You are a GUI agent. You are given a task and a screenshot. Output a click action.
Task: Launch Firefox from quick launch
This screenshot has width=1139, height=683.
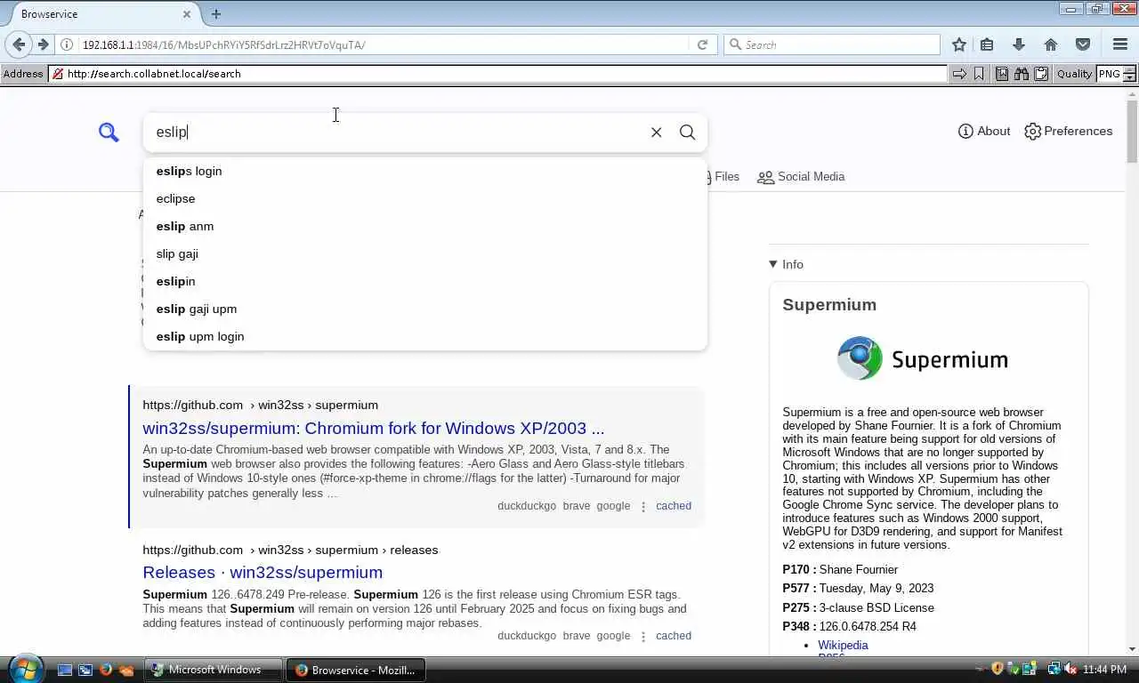pos(106,670)
